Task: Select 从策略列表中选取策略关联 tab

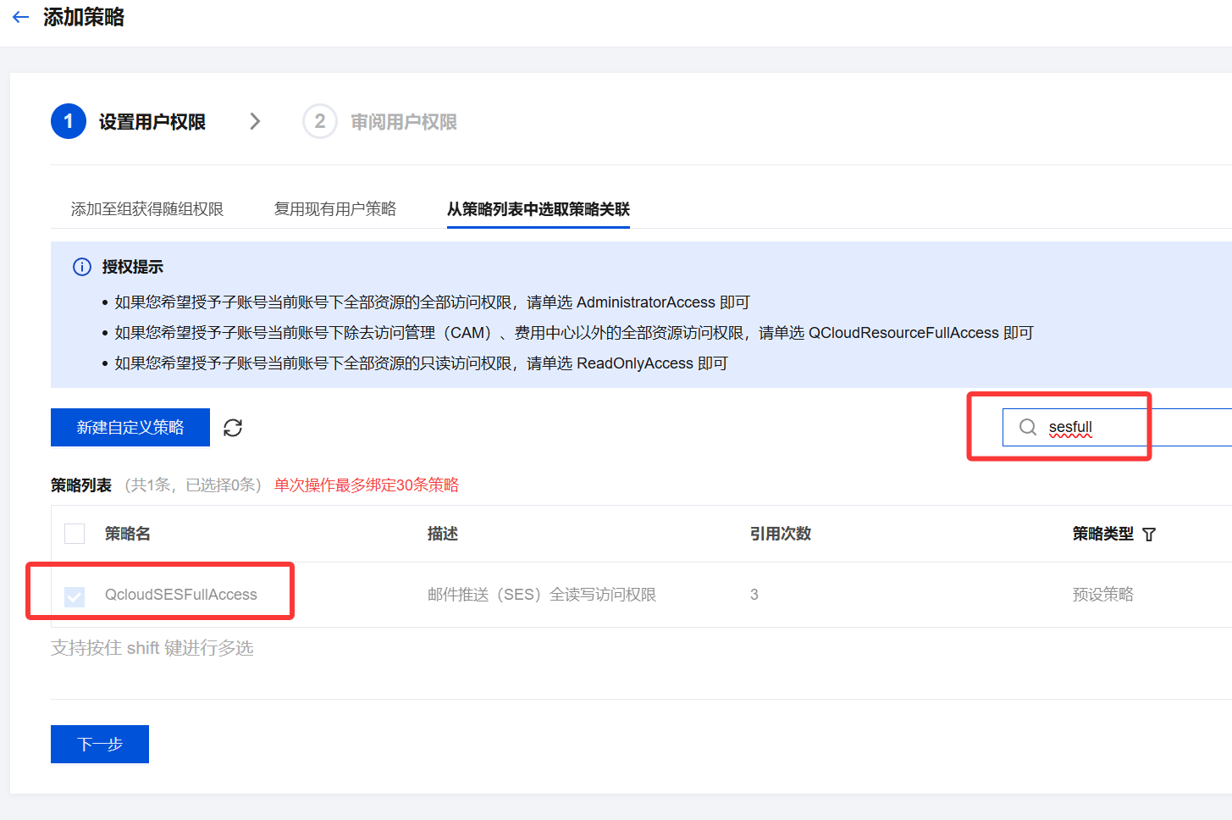Action: pyautogui.click(x=539, y=209)
